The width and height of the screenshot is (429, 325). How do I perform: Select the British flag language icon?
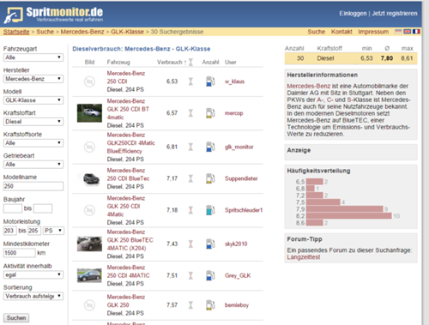408,32
